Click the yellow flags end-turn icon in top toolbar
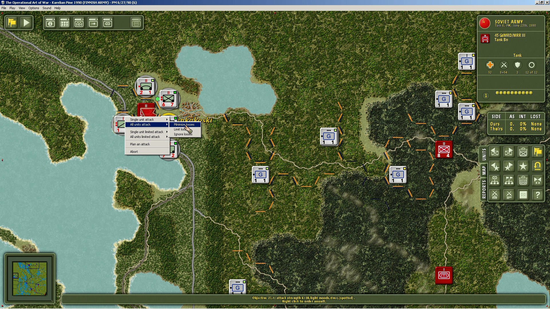550x309 pixels. click(12, 23)
